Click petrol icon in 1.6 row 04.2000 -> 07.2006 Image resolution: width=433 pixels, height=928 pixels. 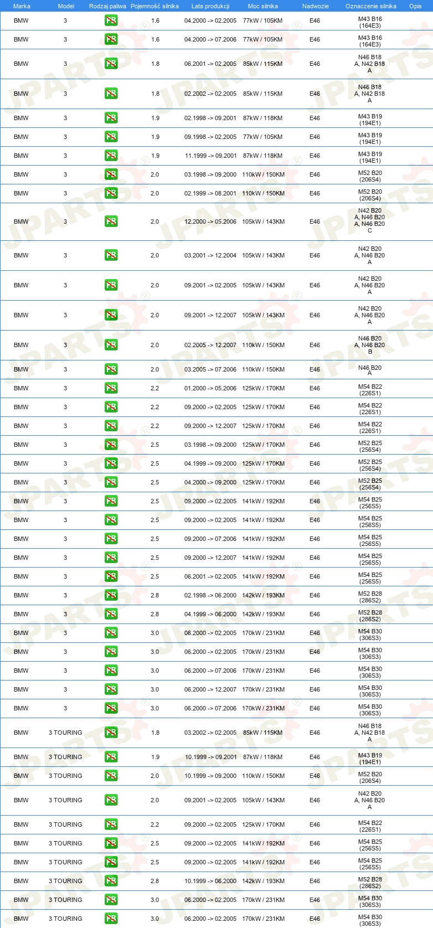(111, 39)
